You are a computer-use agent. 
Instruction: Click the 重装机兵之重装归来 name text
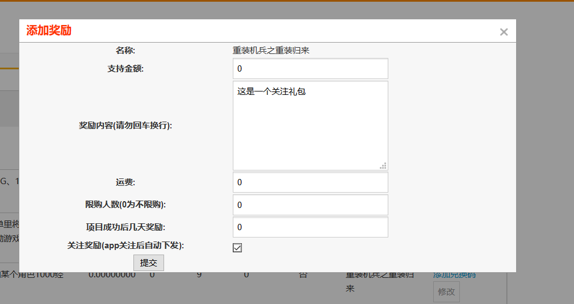[x=271, y=51]
